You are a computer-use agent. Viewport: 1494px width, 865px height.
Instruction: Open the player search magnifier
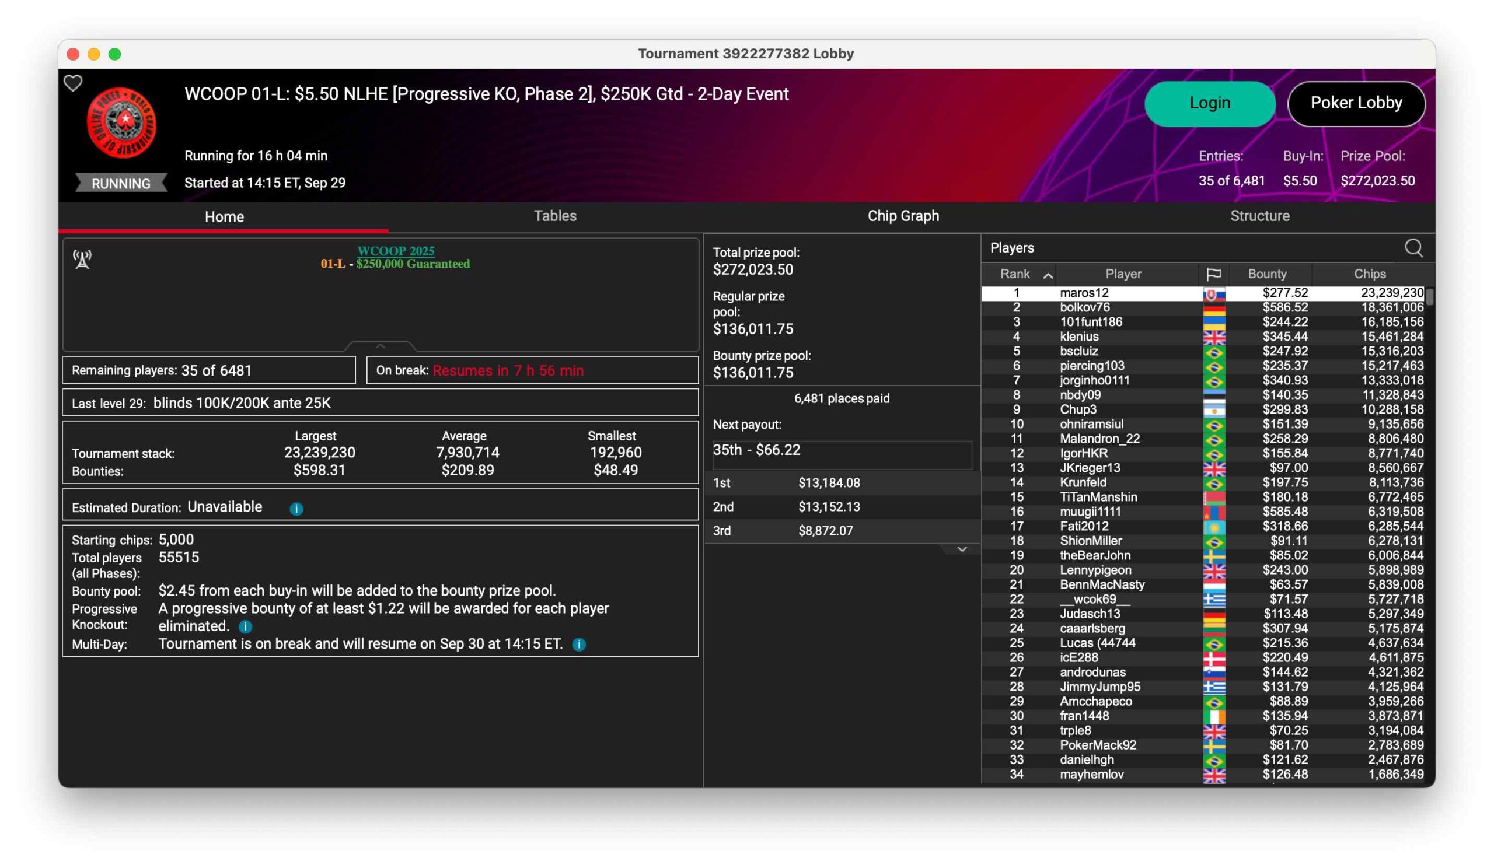(x=1413, y=248)
